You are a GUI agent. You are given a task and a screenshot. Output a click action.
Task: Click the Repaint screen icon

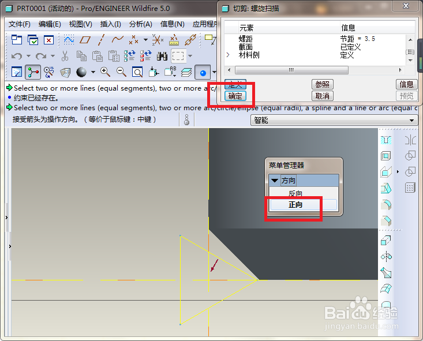pos(17,72)
